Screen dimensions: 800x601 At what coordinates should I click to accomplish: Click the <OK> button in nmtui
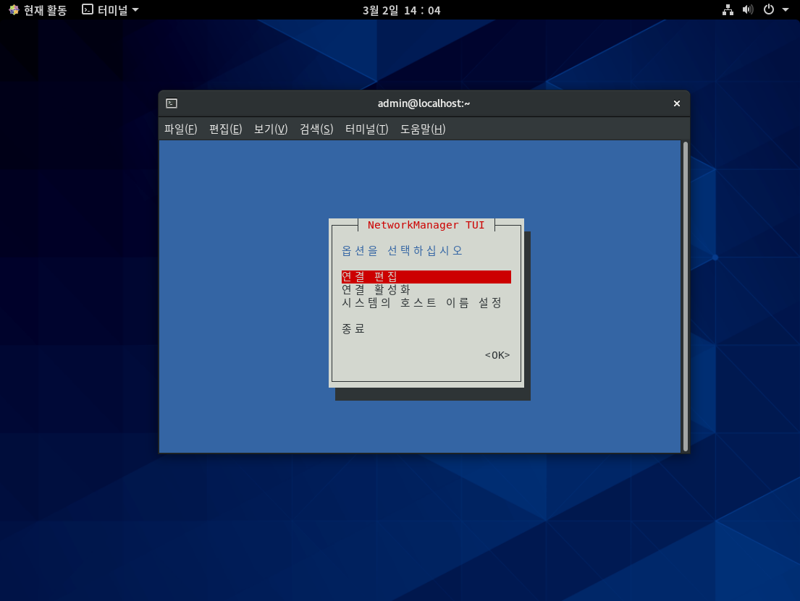coord(497,355)
